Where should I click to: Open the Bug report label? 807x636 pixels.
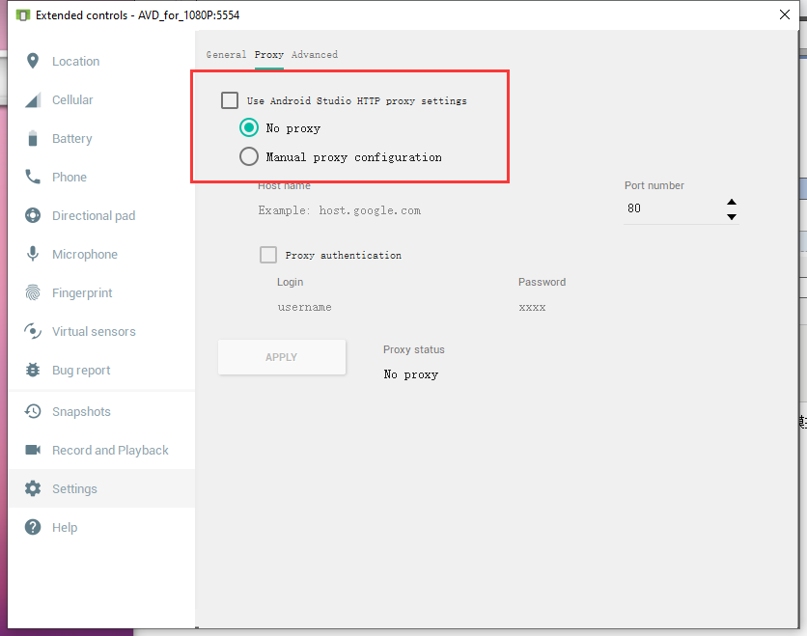click(x=81, y=370)
